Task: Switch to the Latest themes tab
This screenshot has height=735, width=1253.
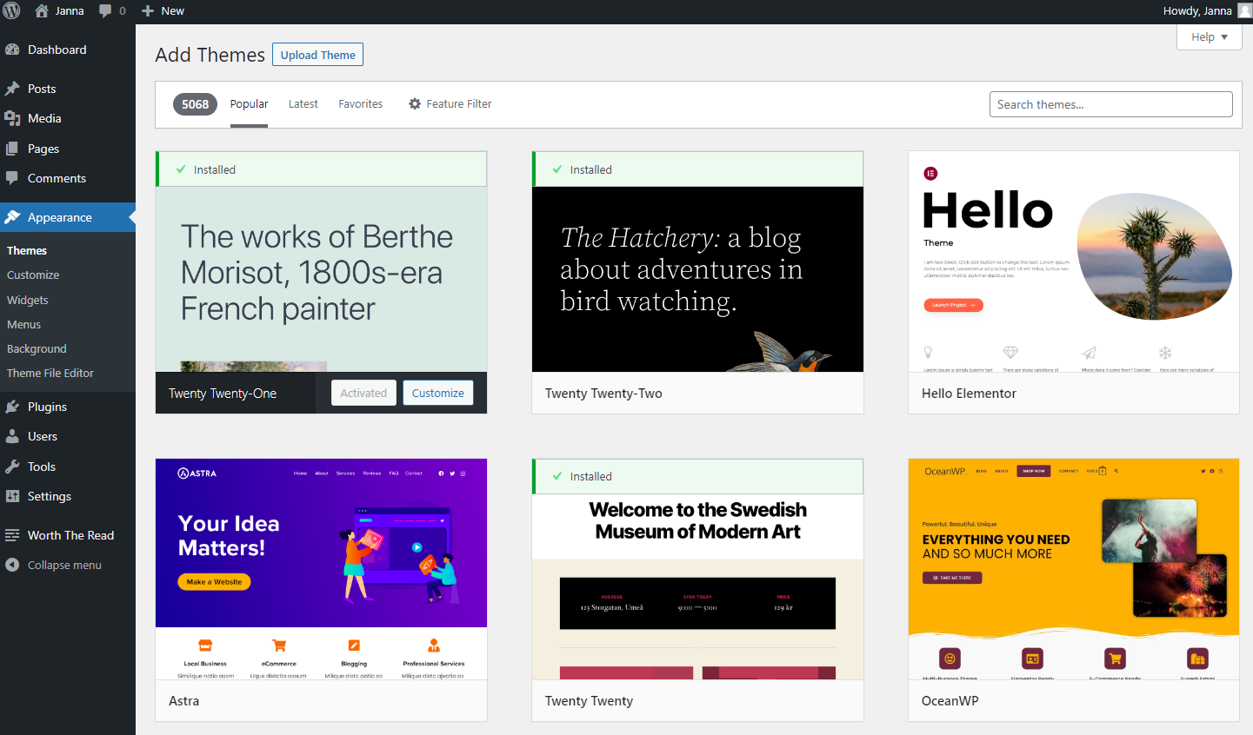Action: click(x=303, y=103)
